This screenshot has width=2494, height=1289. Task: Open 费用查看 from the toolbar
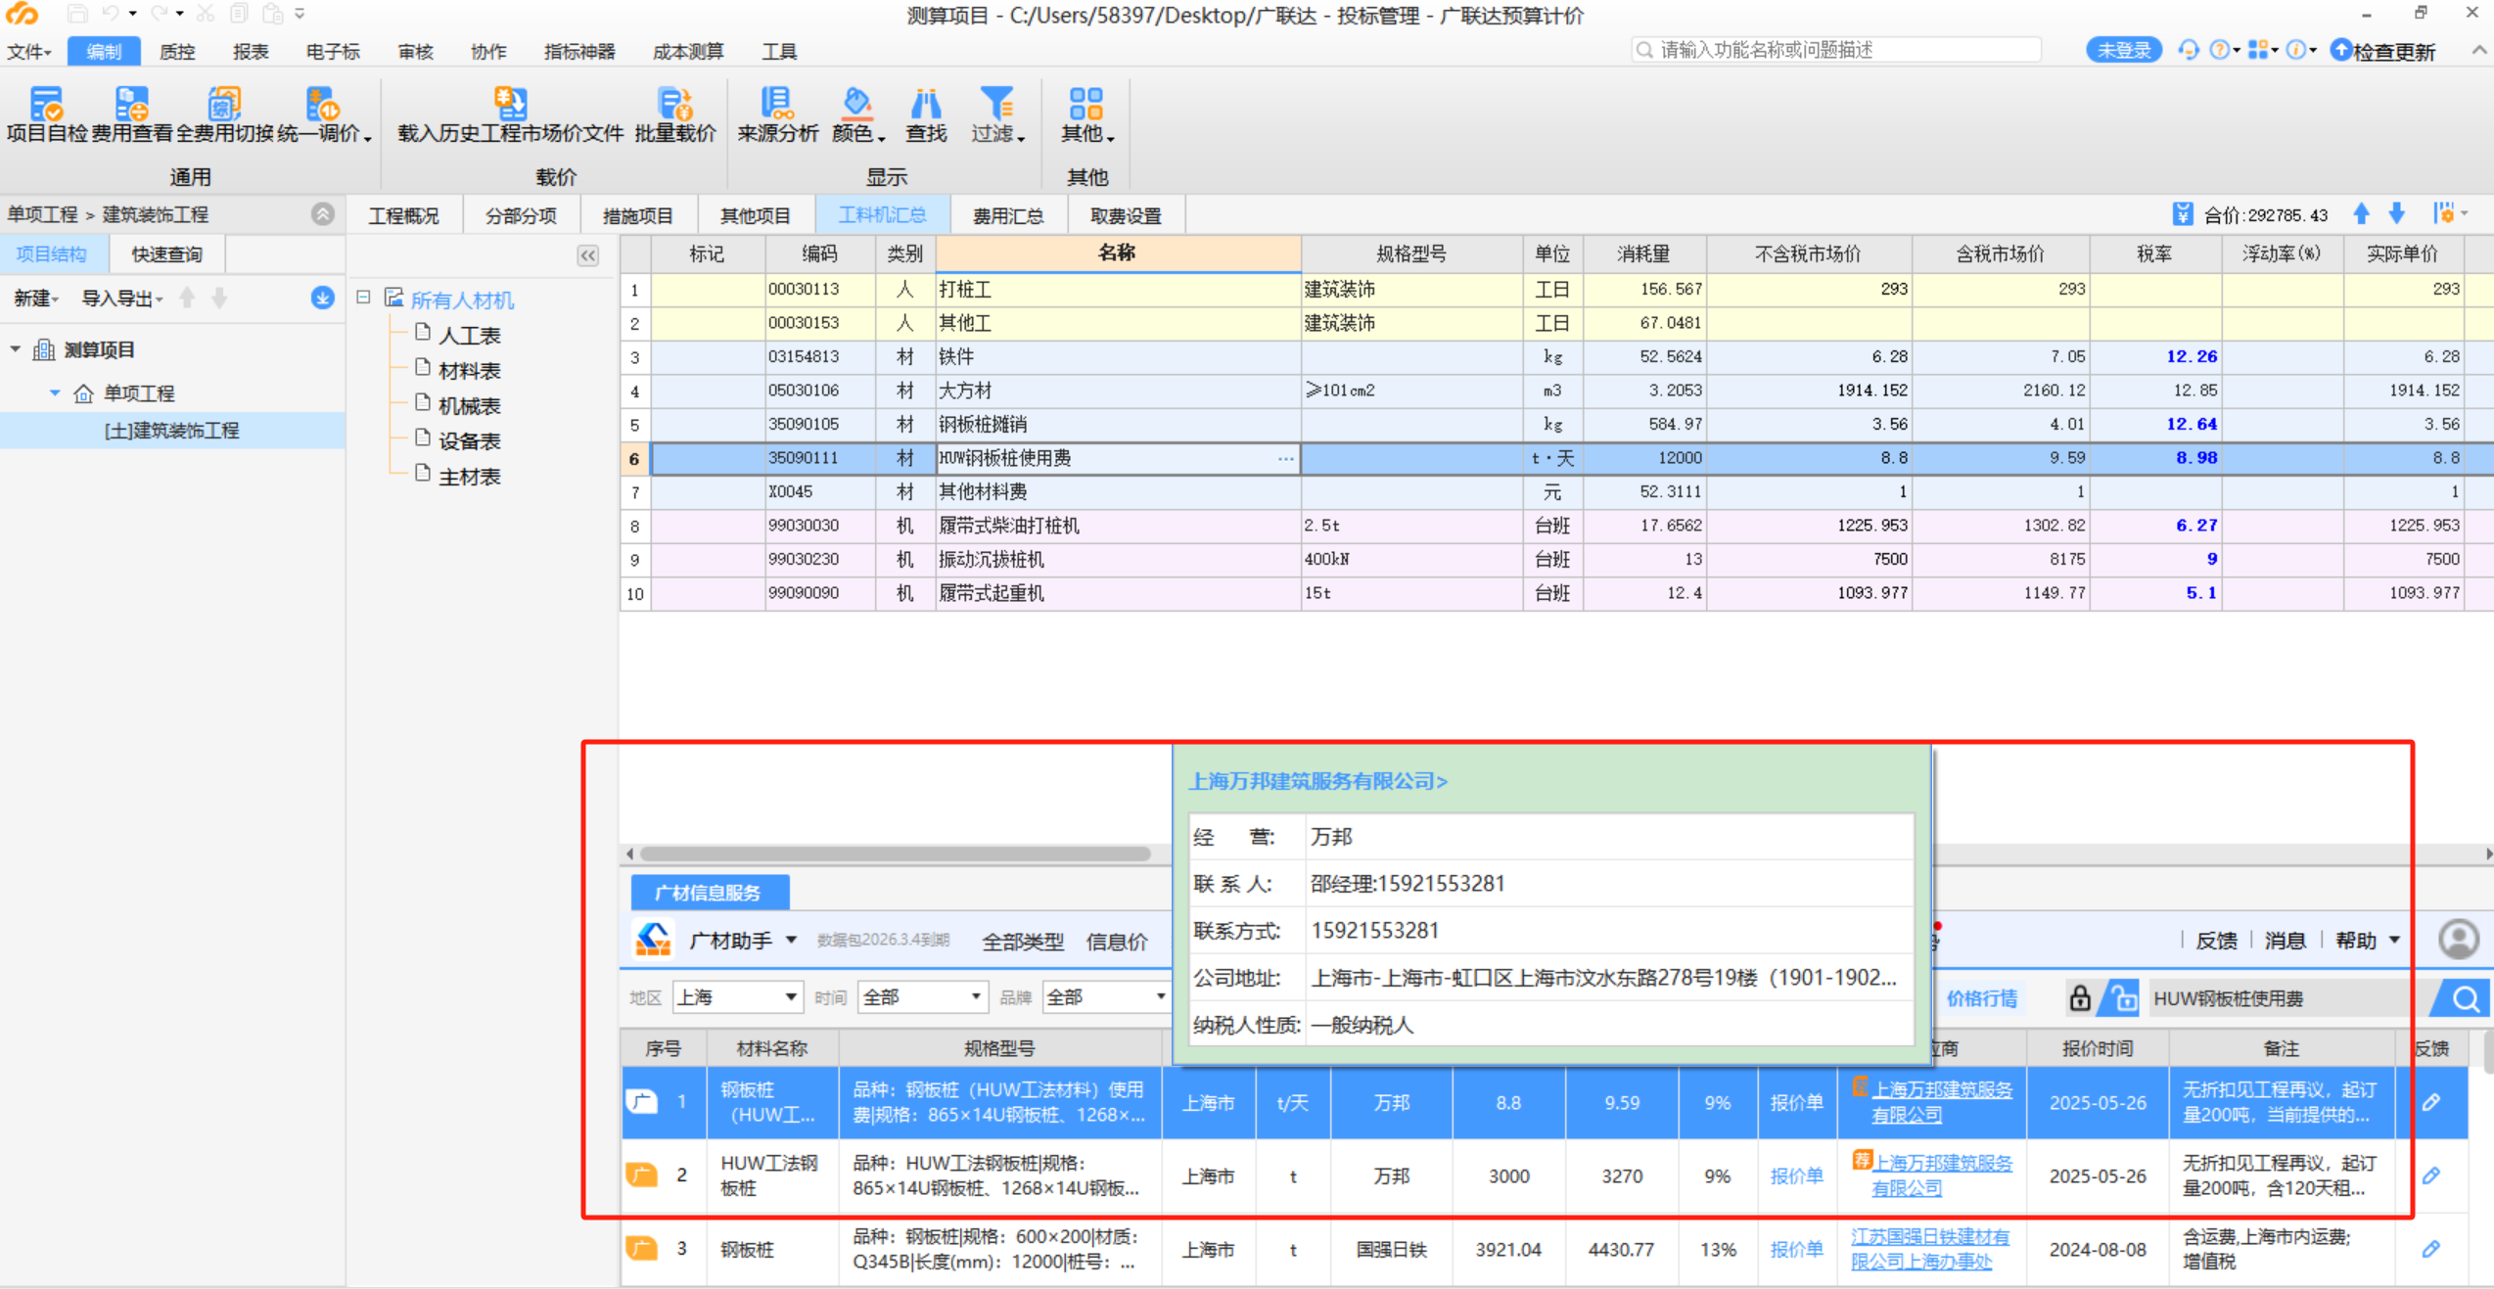pos(131,104)
